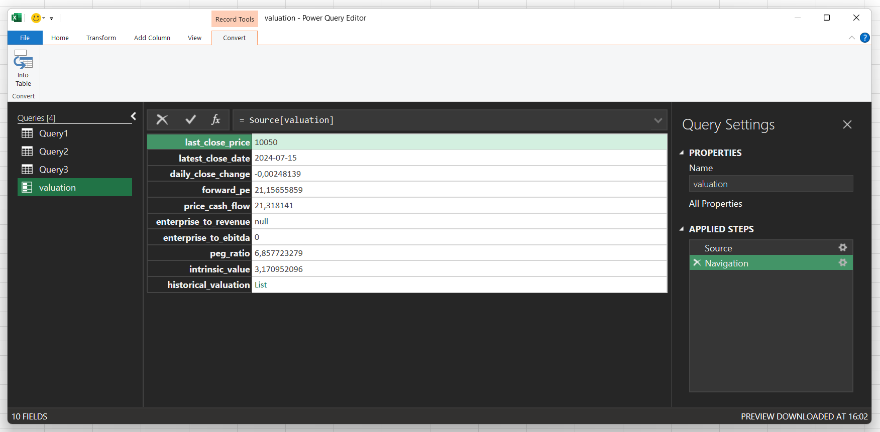Collapse the Queries pane chevron
Image resolution: width=880 pixels, height=432 pixels.
134,116
